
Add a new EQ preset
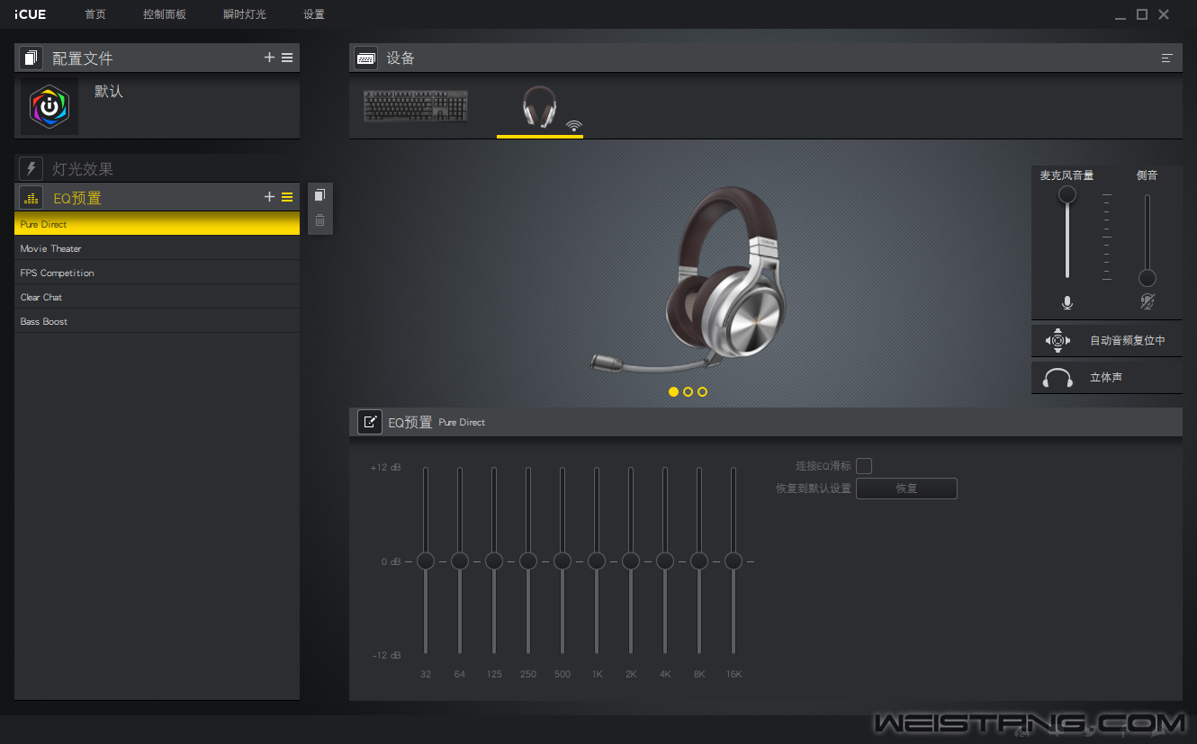click(269, 197)
